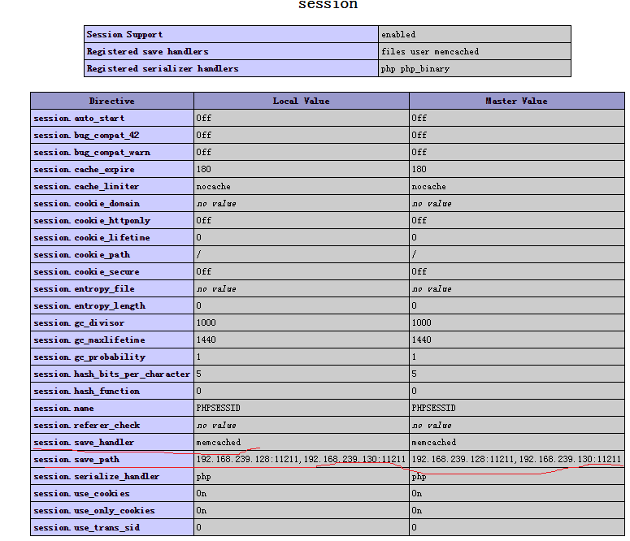Click local '/' value of cookie_path
Image resolution: width=630 pixels, height=541 pixels.
coord(198,254)
